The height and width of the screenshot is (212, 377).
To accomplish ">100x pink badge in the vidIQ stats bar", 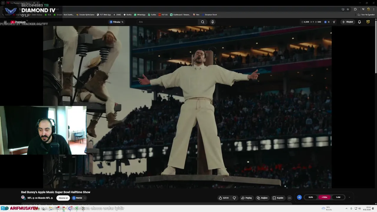I will (x=324, y=197).
